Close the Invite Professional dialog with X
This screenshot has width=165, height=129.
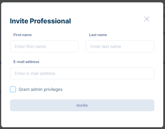click(x=147, y=19)
